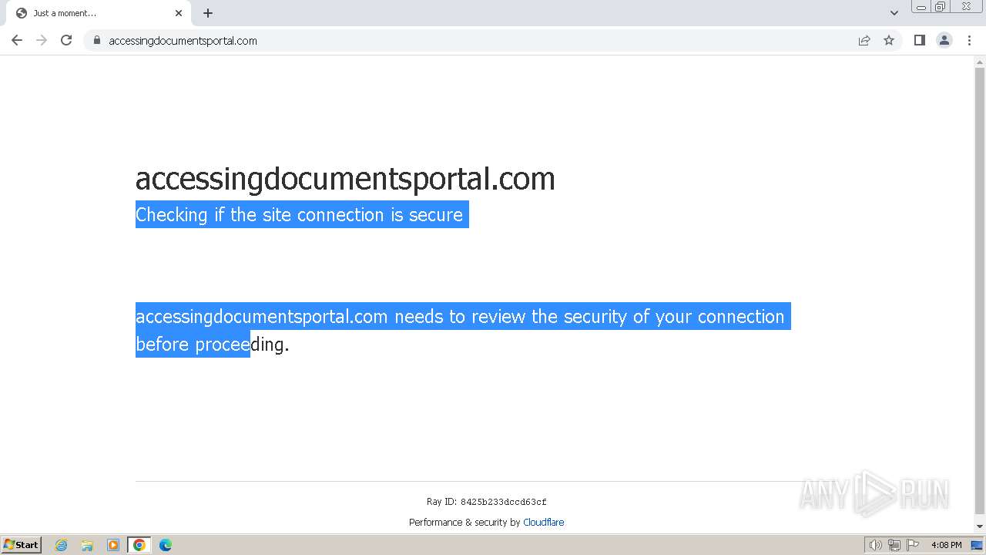Screen dimensions: 986x555
Task: Open File Explorer from taskbar
Action: click(87, 545)
